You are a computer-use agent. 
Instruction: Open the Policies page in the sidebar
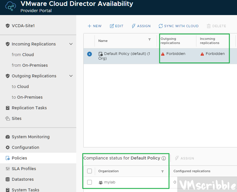click(19, 158)
